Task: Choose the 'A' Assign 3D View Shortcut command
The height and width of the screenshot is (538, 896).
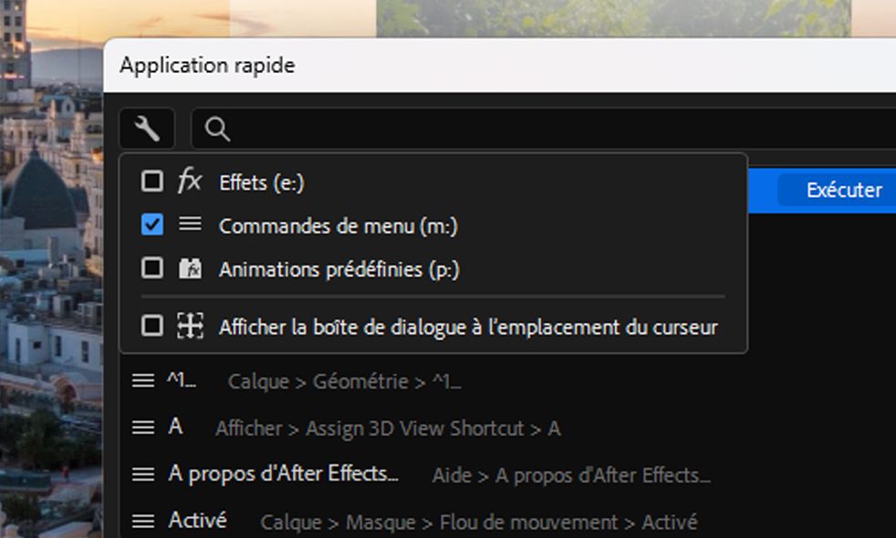Action: coord(175,427)
